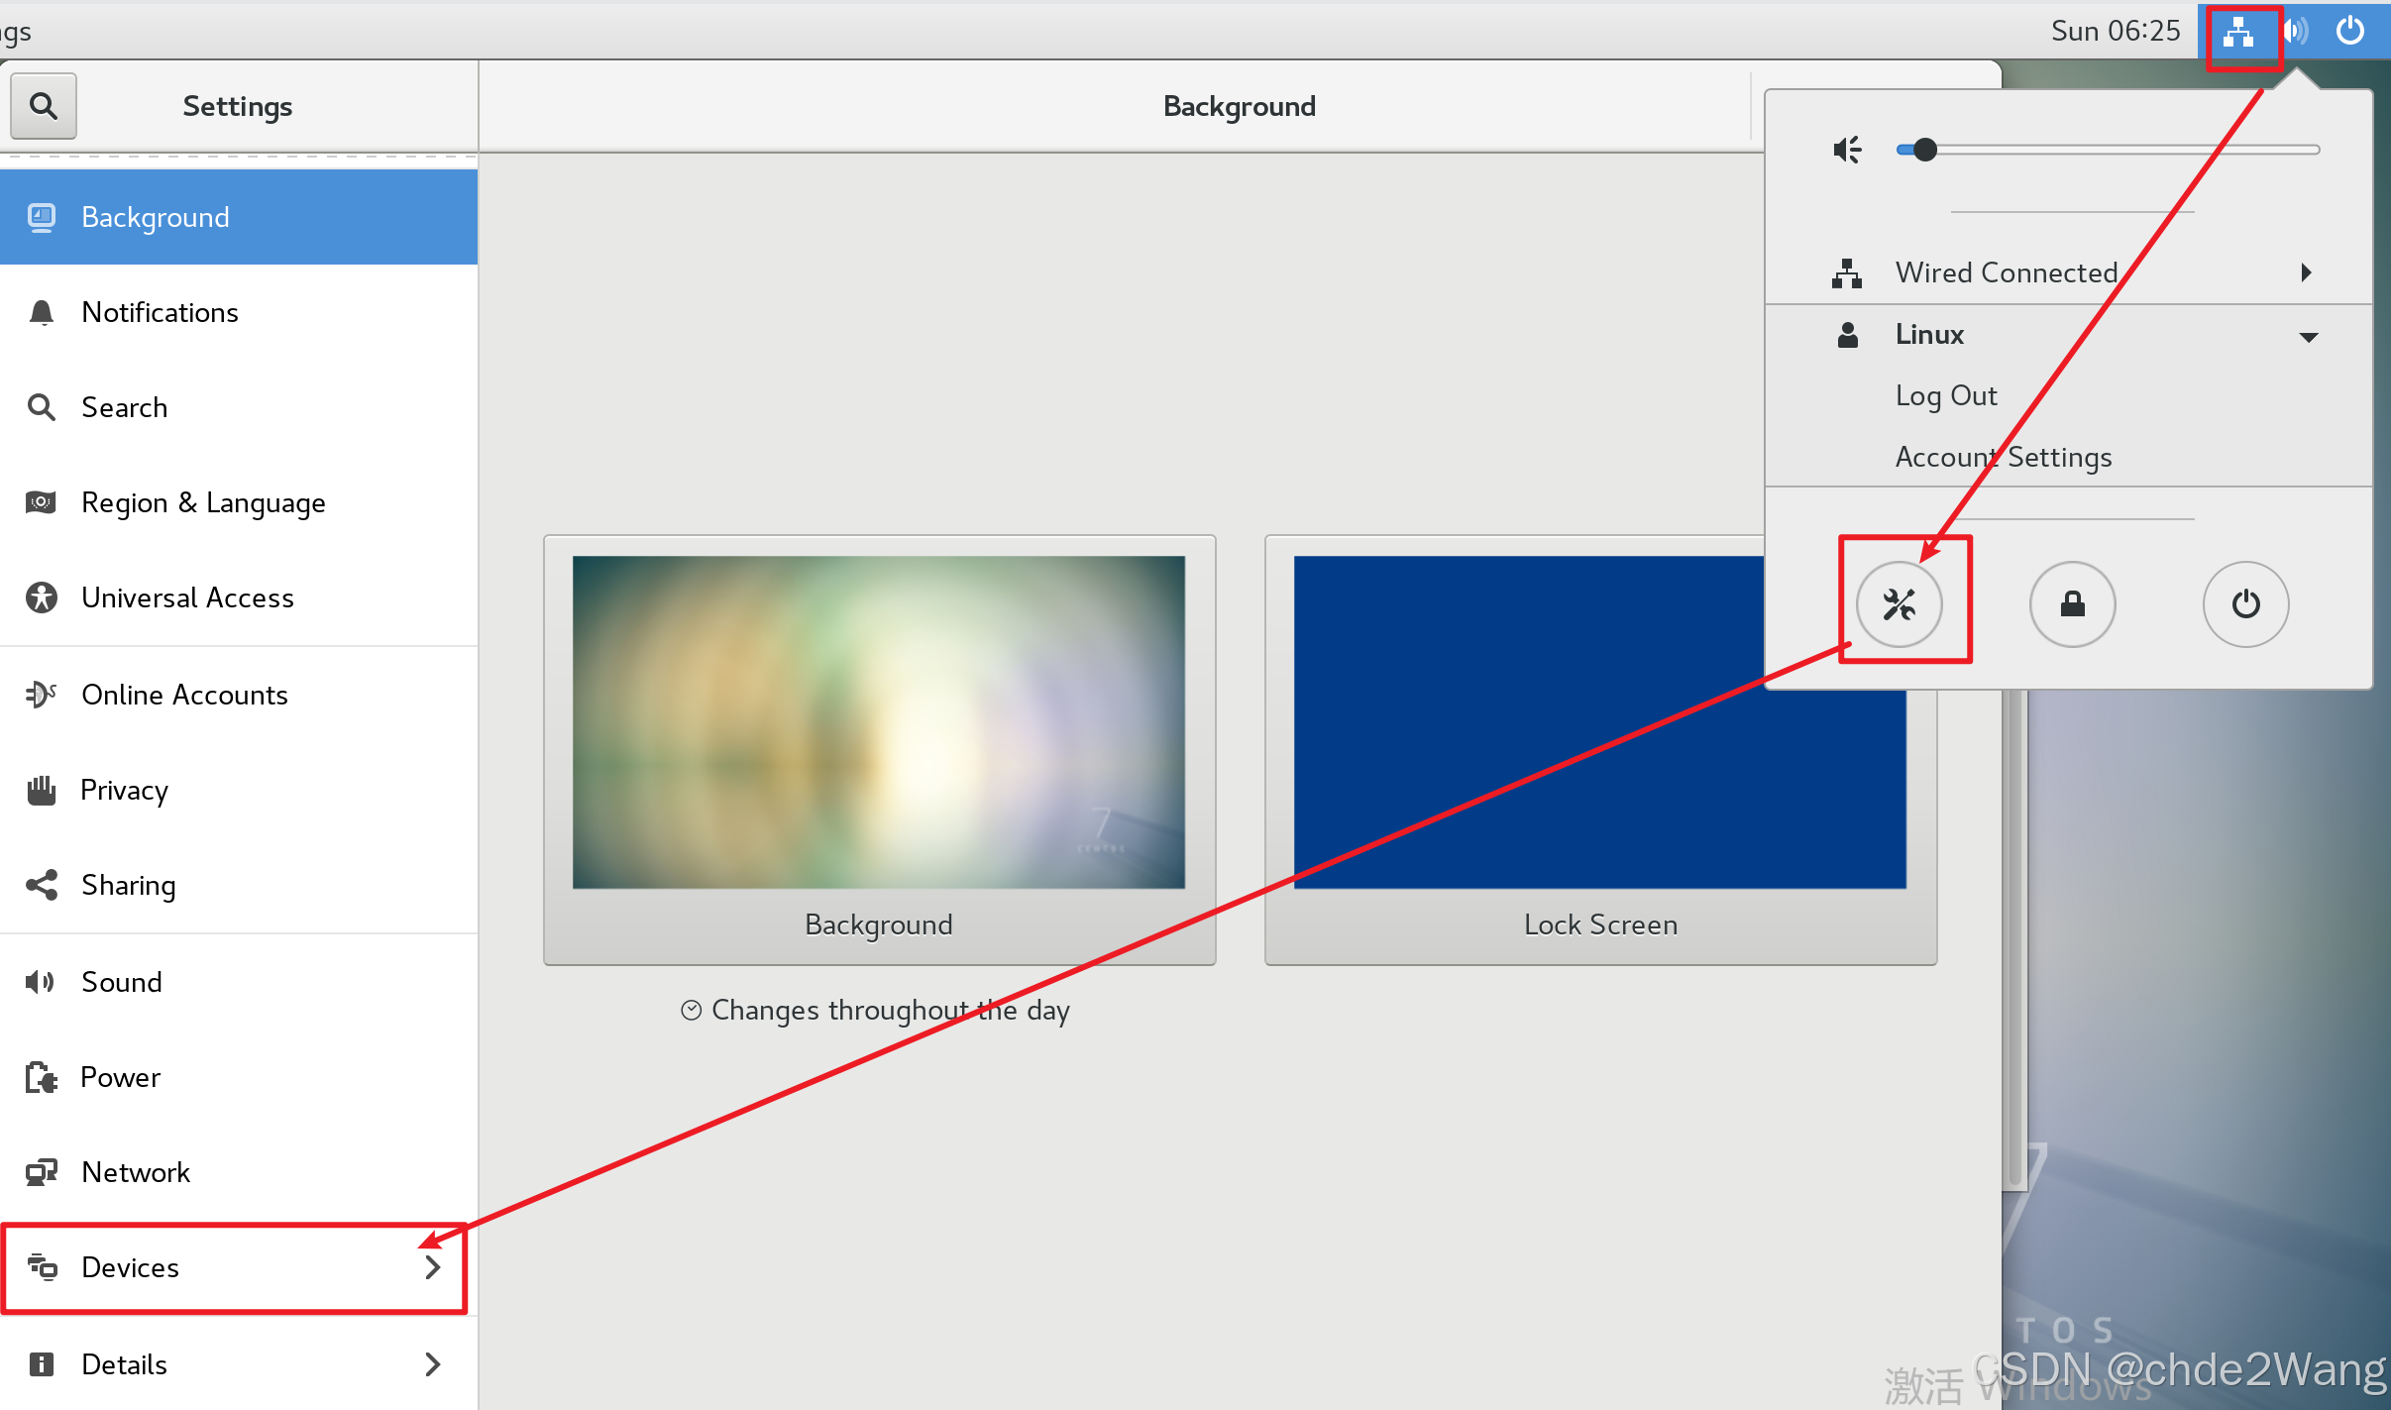Click the search magnifier button in Settings
Viewport: 2391px width, 1410px height.
[43, 105]
